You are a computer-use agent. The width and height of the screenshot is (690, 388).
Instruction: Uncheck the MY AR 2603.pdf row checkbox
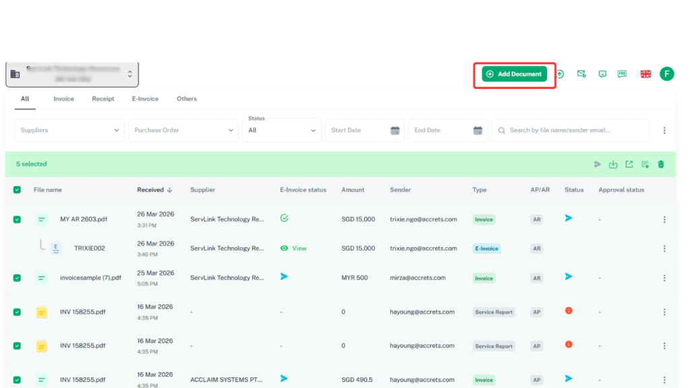pyautogui.click(x=17, y=220)
